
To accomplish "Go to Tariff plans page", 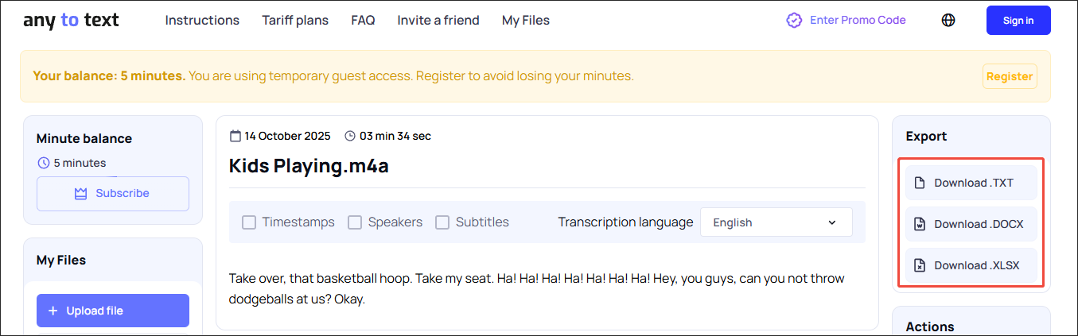I will [295, 21].
